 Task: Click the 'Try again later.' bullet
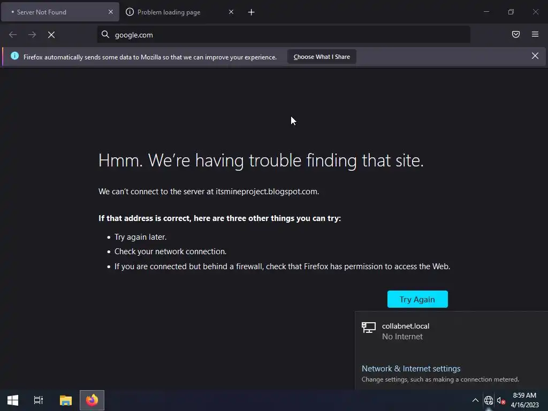click(x=141, y=237)
